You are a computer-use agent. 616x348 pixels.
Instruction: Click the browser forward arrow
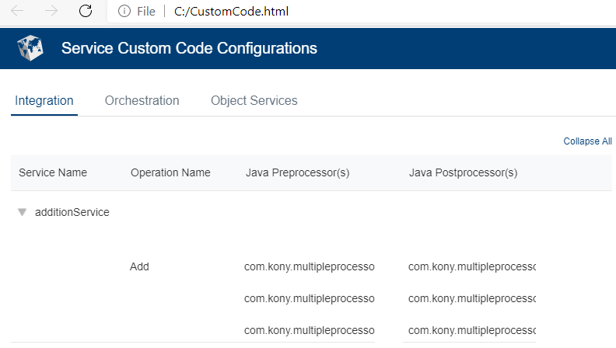(51, 11)
